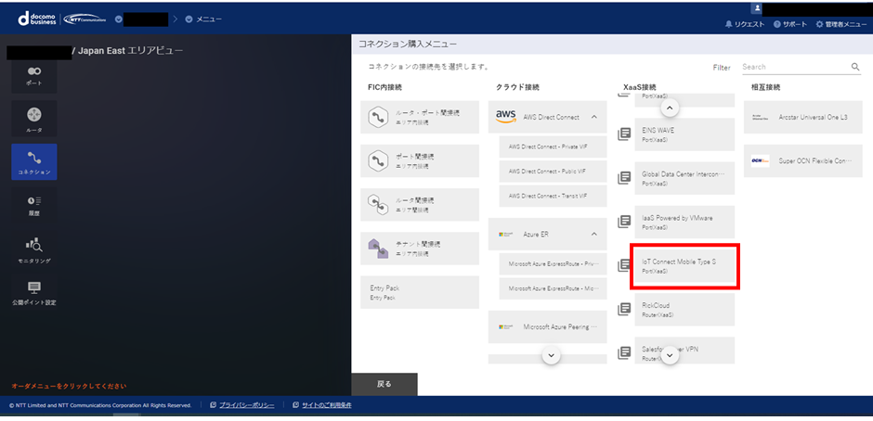Click the Salesforce VPN list icon
Screen dimensions: 873x421
(x=624, y=352)
